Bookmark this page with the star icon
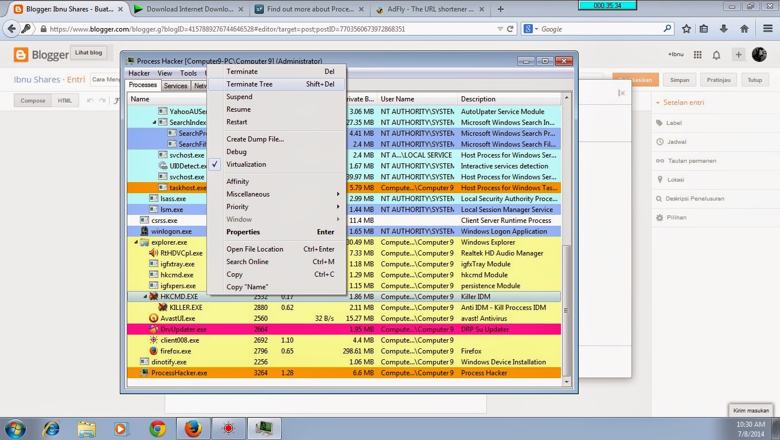Screen dimensions: 780x440 pyautogui.click(x=687, y=29)
